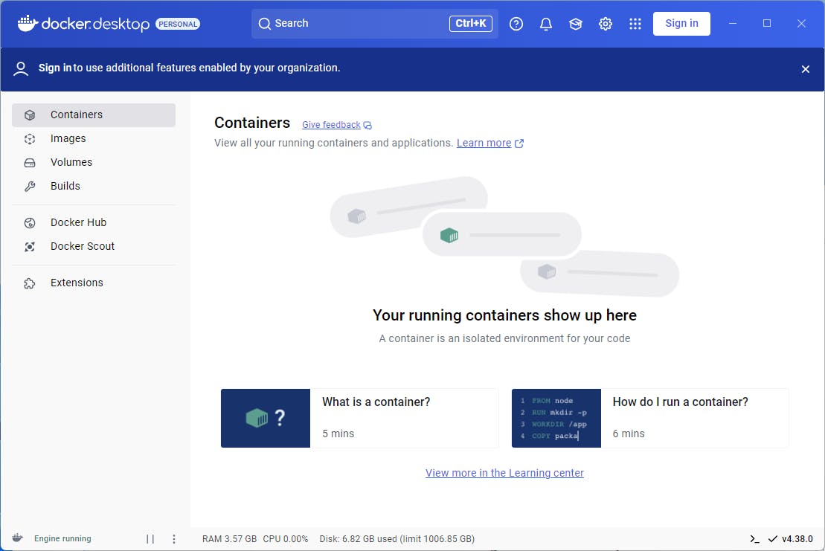The height and width of the screenshot is (551, 825).
Task: Open Docker Hub in sidebar
Action: pos(94,223)
